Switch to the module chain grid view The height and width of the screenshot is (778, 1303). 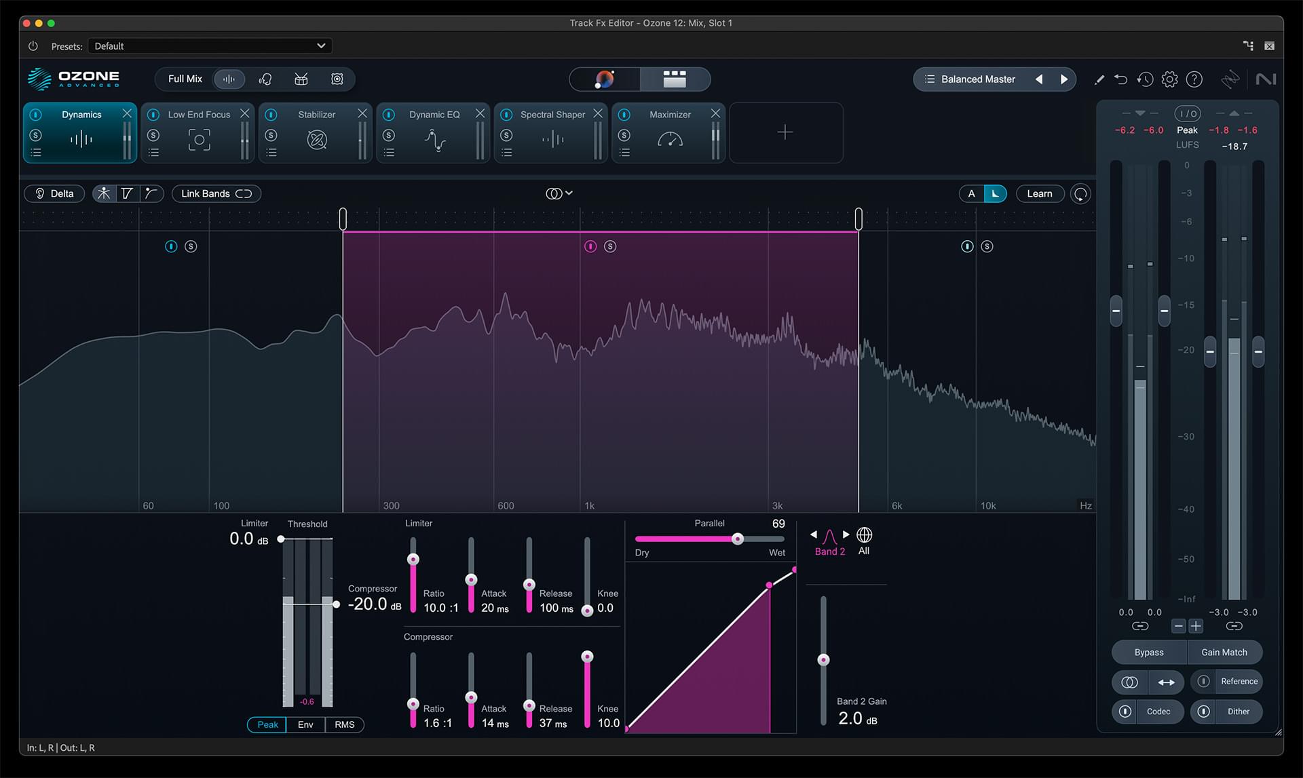(675, 79)
